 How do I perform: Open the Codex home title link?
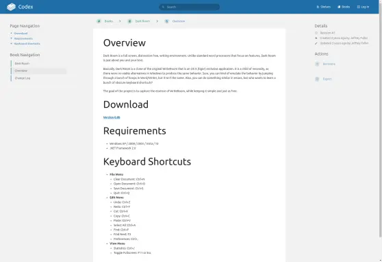[x=25, y=7]
